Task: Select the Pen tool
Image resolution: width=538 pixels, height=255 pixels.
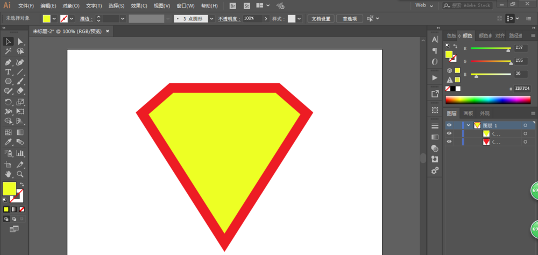Action: pos(8,62)
